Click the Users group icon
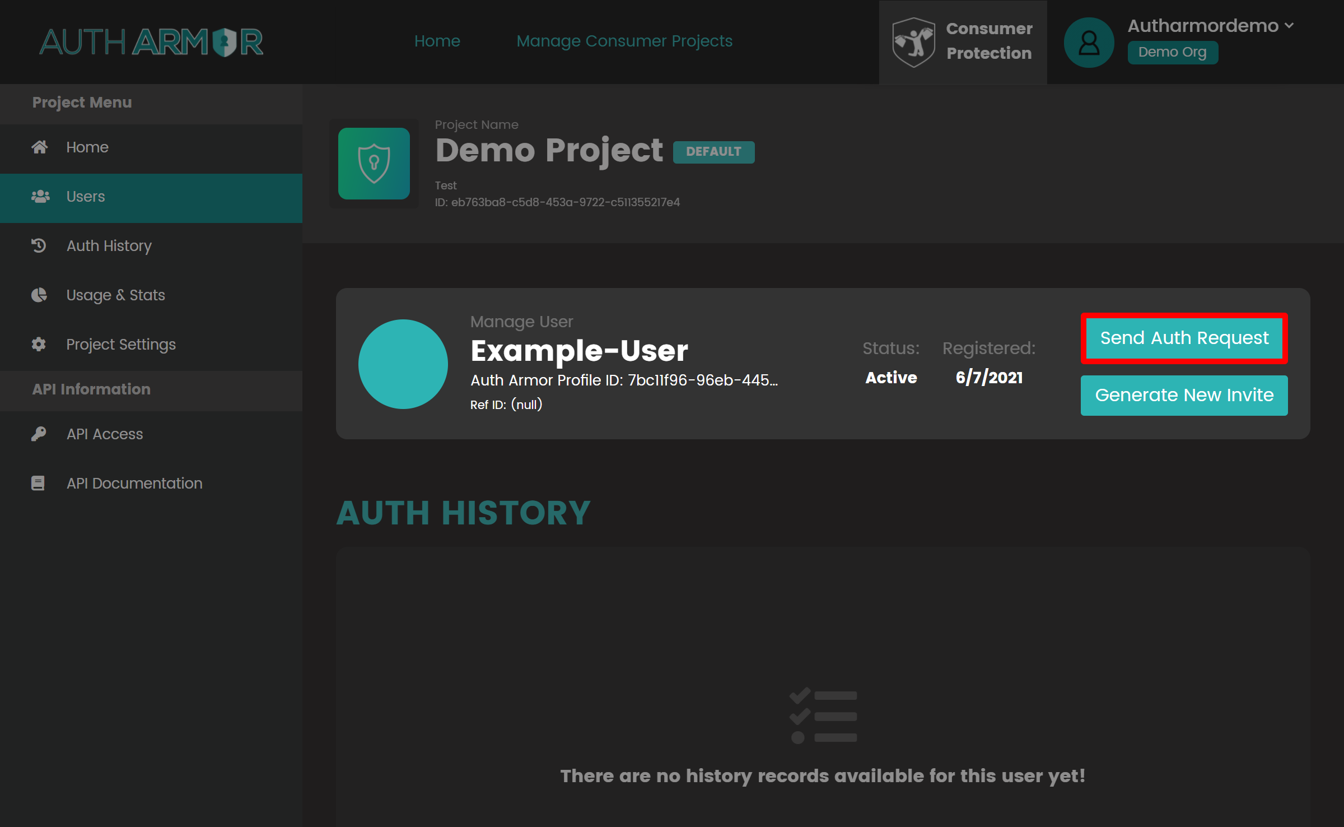1344x827 pixels. (x=40, y=196)
